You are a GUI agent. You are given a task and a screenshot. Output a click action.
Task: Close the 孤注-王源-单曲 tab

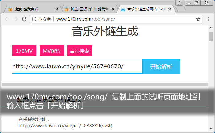113,9
